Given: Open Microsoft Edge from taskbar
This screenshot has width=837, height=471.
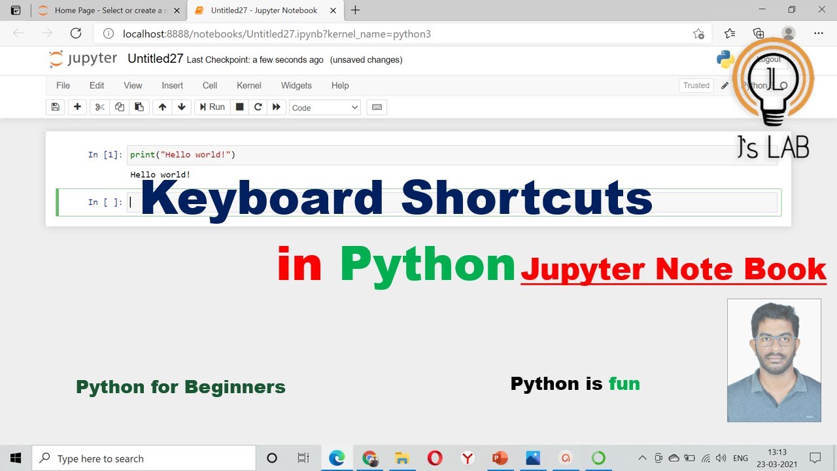Looking at the screenshot, I should 337,458.
